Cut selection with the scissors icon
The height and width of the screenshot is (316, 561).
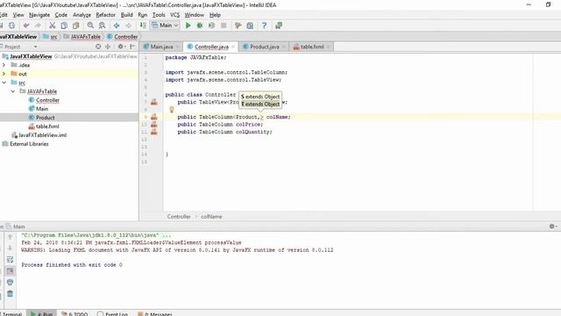(x=53, y=25)
